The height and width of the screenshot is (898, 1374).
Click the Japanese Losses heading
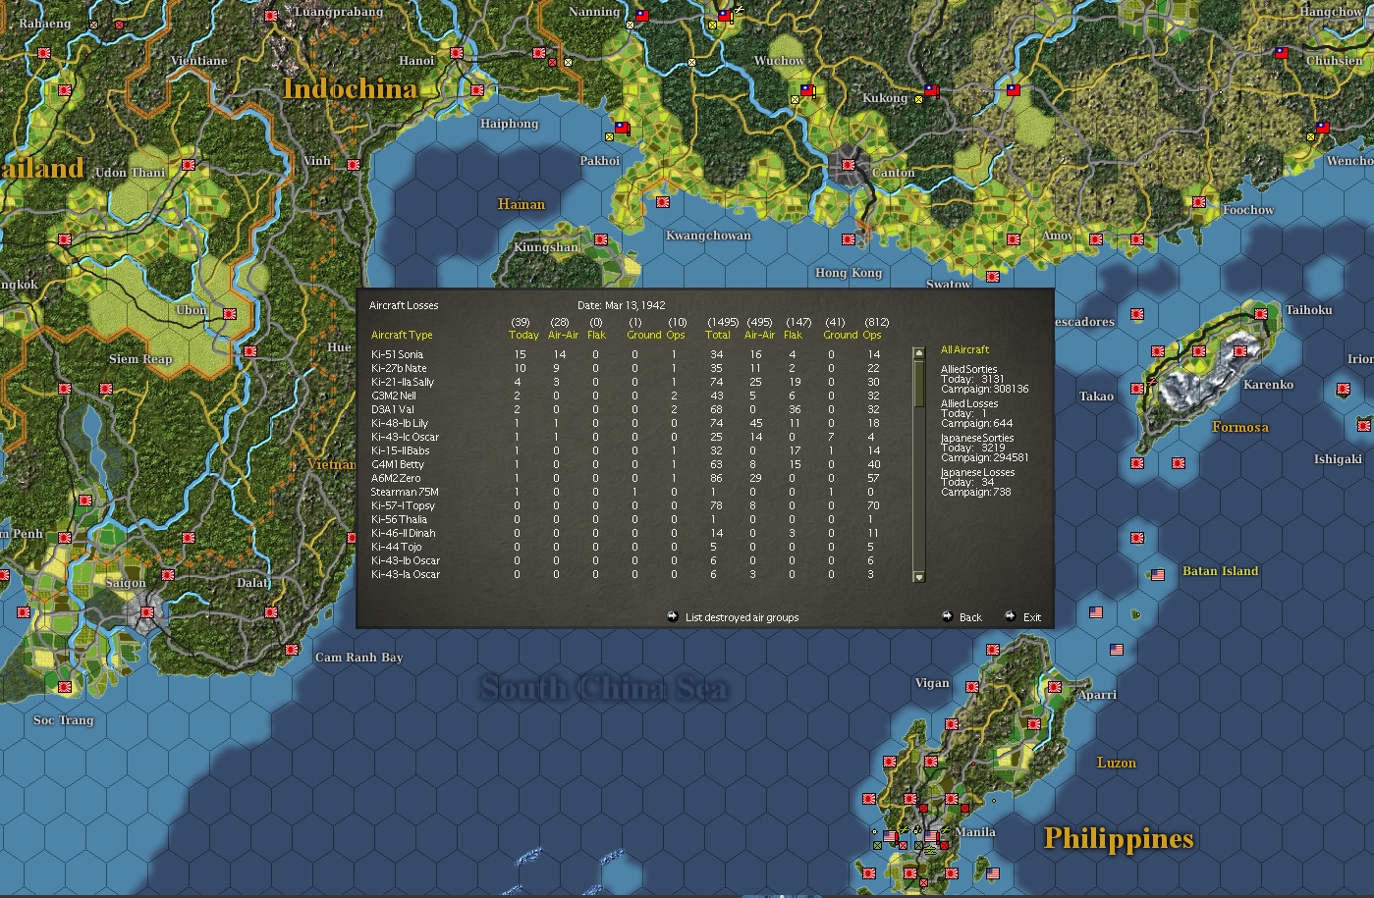(977, 472)
